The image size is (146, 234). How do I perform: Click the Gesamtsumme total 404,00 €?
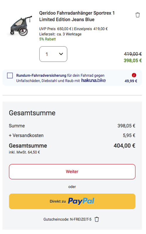coord(124,146)
